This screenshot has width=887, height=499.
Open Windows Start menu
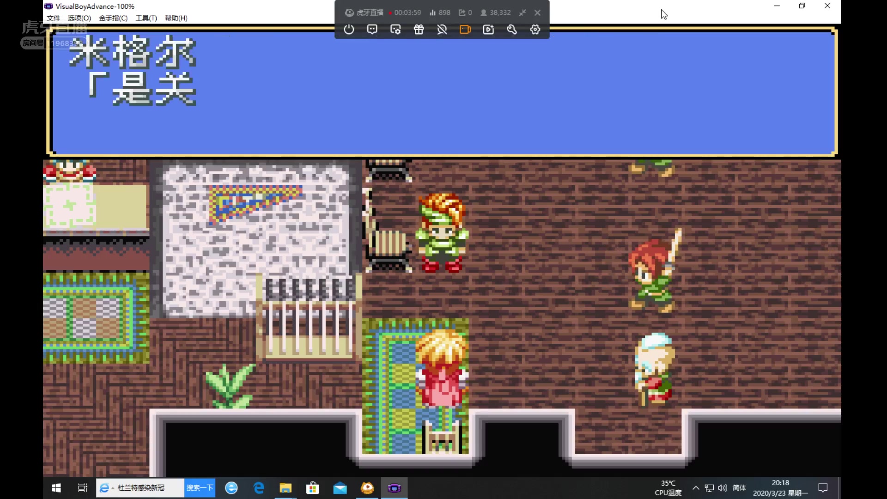(x=56, y=488)
